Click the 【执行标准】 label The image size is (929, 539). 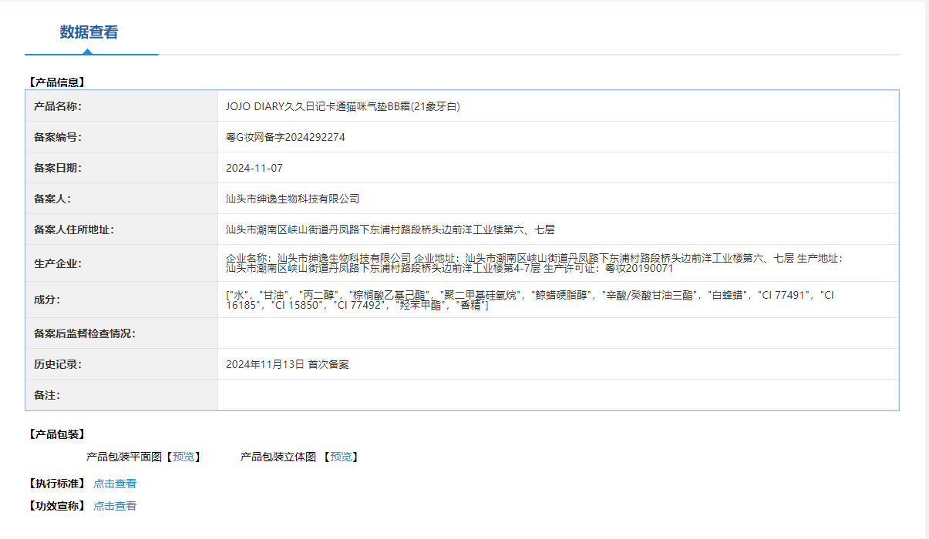click(57, 484)
